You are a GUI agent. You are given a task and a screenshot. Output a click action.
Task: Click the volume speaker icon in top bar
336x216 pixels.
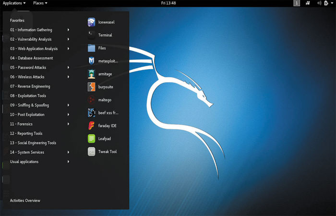tap(319, 3)
